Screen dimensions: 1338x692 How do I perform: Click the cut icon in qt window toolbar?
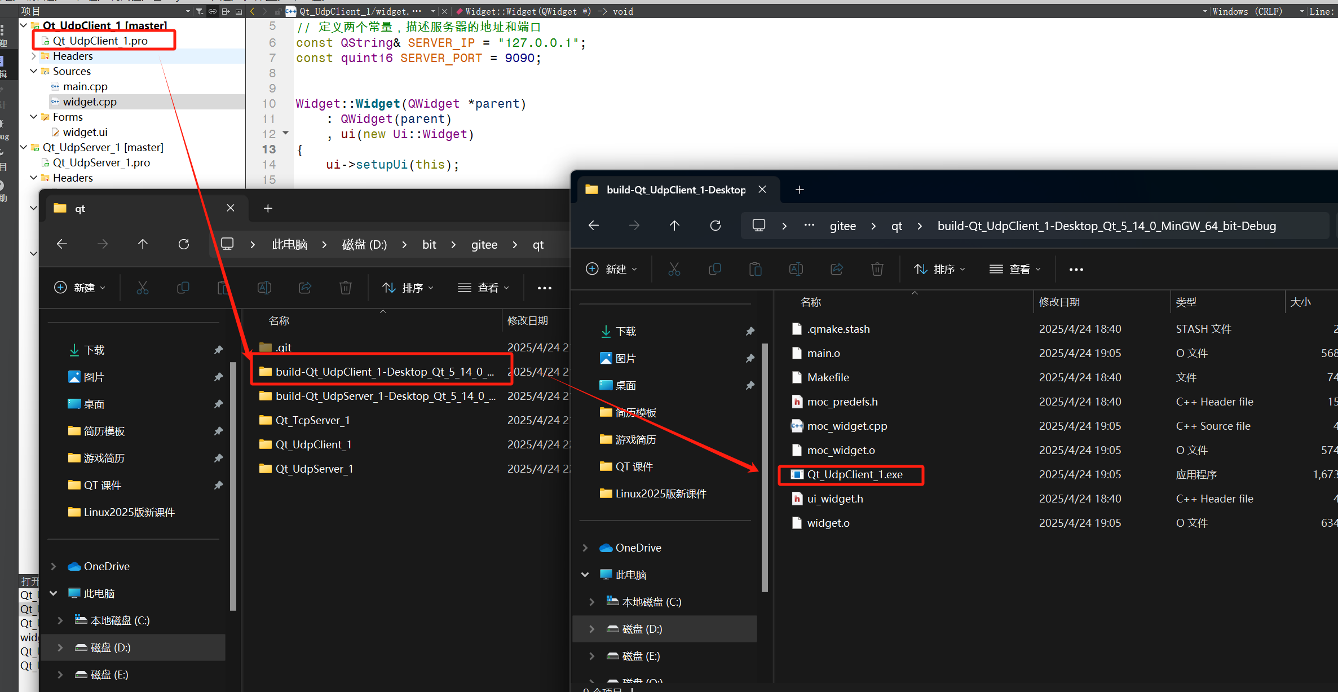click(143, 288)
